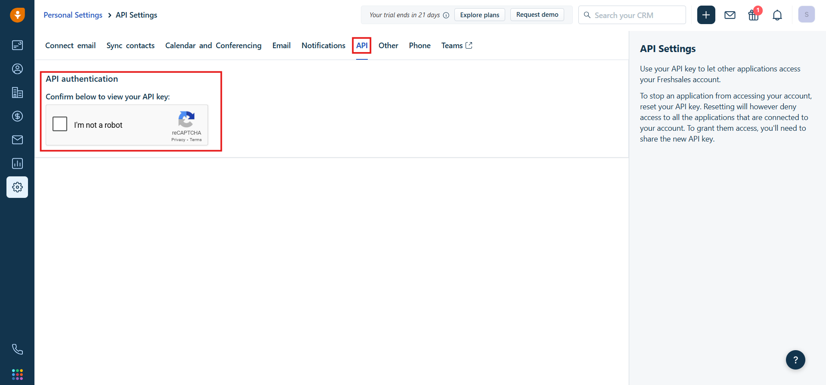
Task: Click the external link icon beside Teams
Action: coord(469,45)
